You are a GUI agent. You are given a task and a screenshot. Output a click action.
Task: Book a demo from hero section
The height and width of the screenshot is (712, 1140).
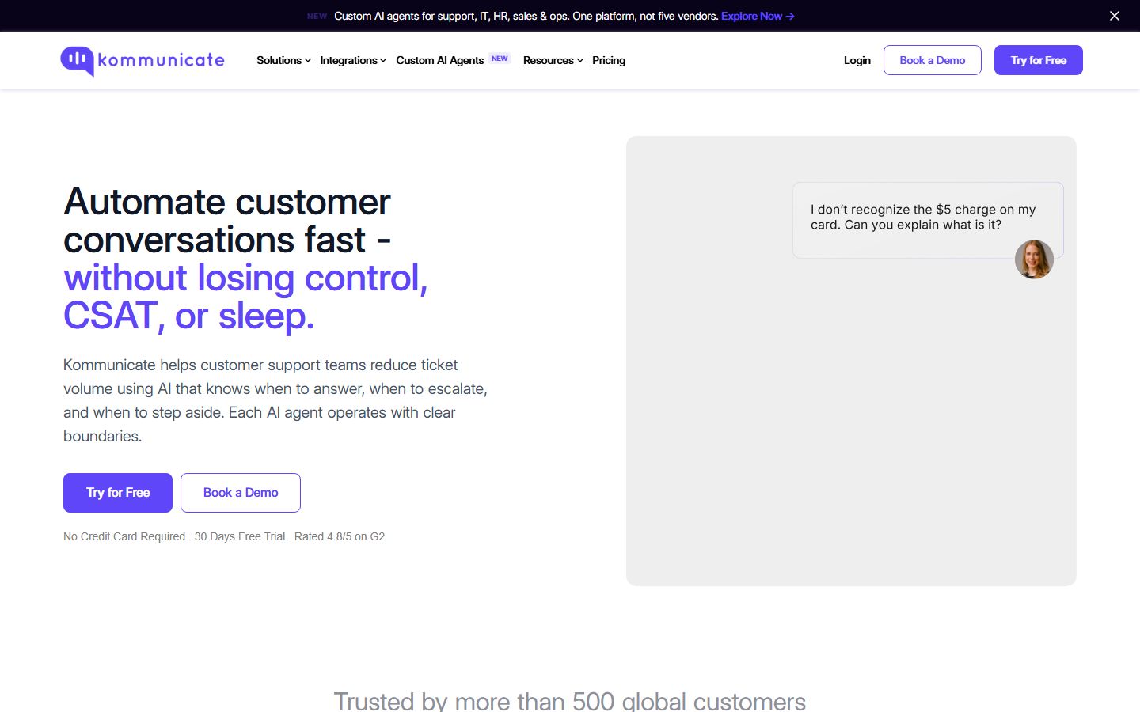241,493
